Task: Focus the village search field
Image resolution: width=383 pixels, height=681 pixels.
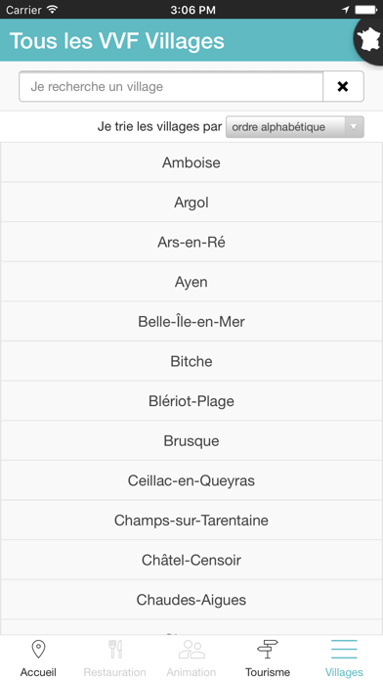Action: pos(171,86)
